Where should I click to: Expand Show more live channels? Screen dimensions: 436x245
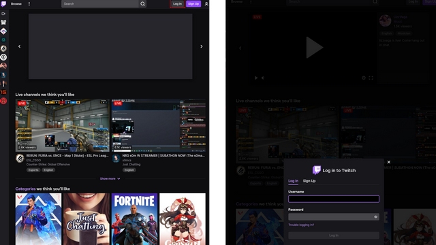pos(110,178)
